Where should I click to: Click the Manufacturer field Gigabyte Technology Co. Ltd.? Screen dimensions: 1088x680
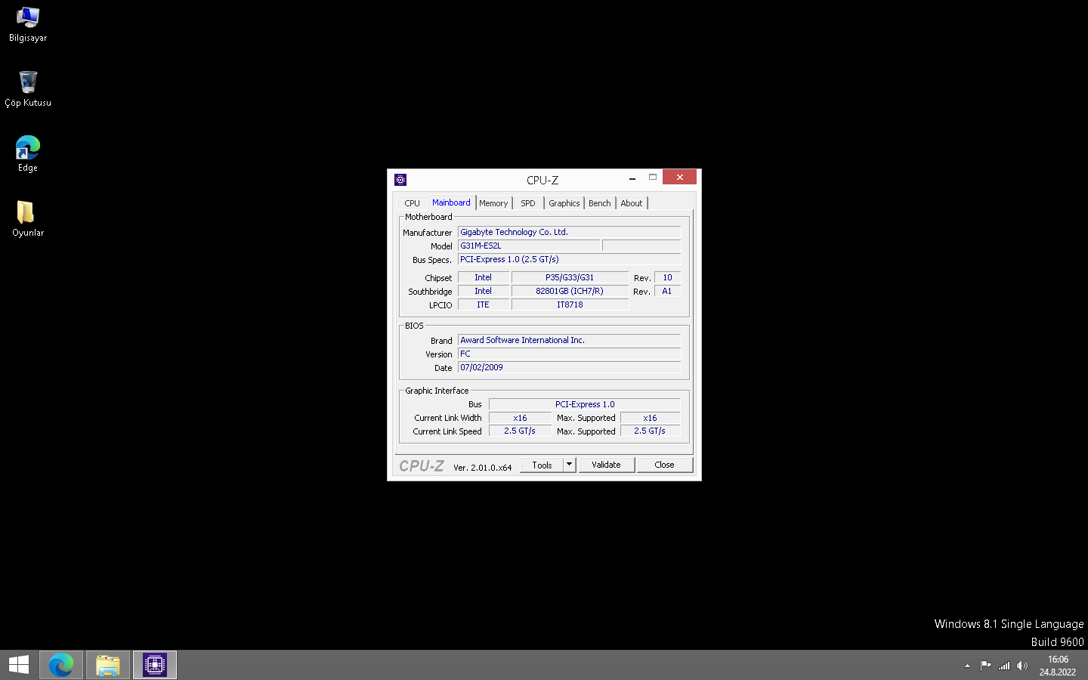(569, 232)
